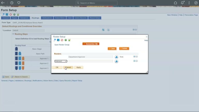Viewport: 199px width, 112px height.
Task: Open roster lookup icon beside Department Approver
Action: [x=116, y=57]
